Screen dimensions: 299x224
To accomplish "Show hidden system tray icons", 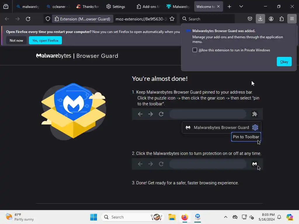I will pos(226,217).
